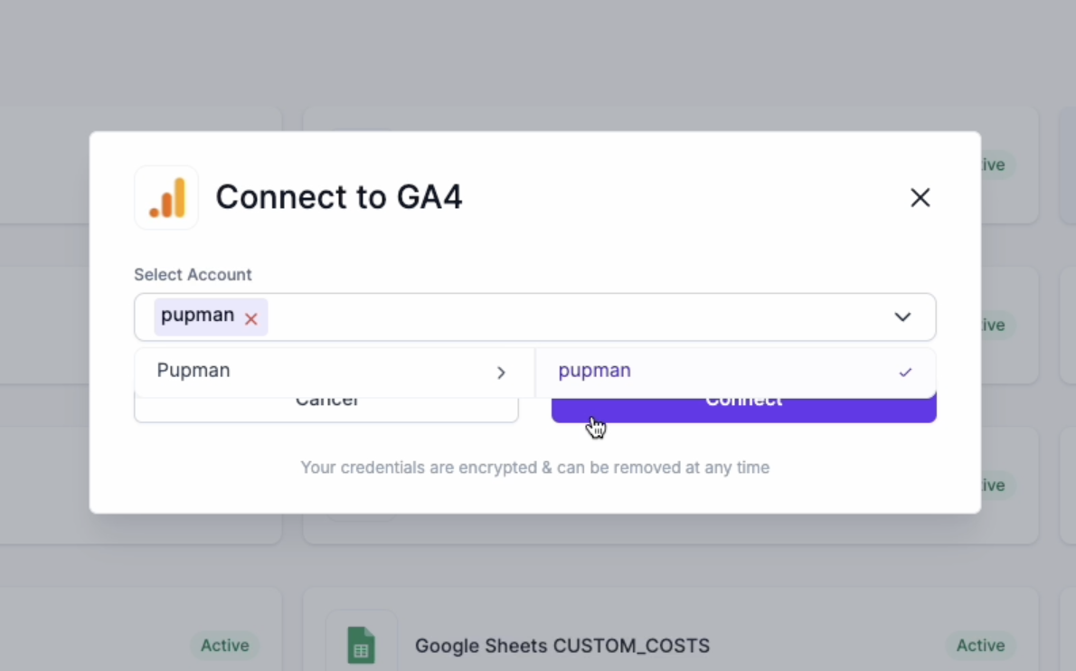Remove the pupman chip with red X
Screen dimensions: 1076x671
point(251,318)
